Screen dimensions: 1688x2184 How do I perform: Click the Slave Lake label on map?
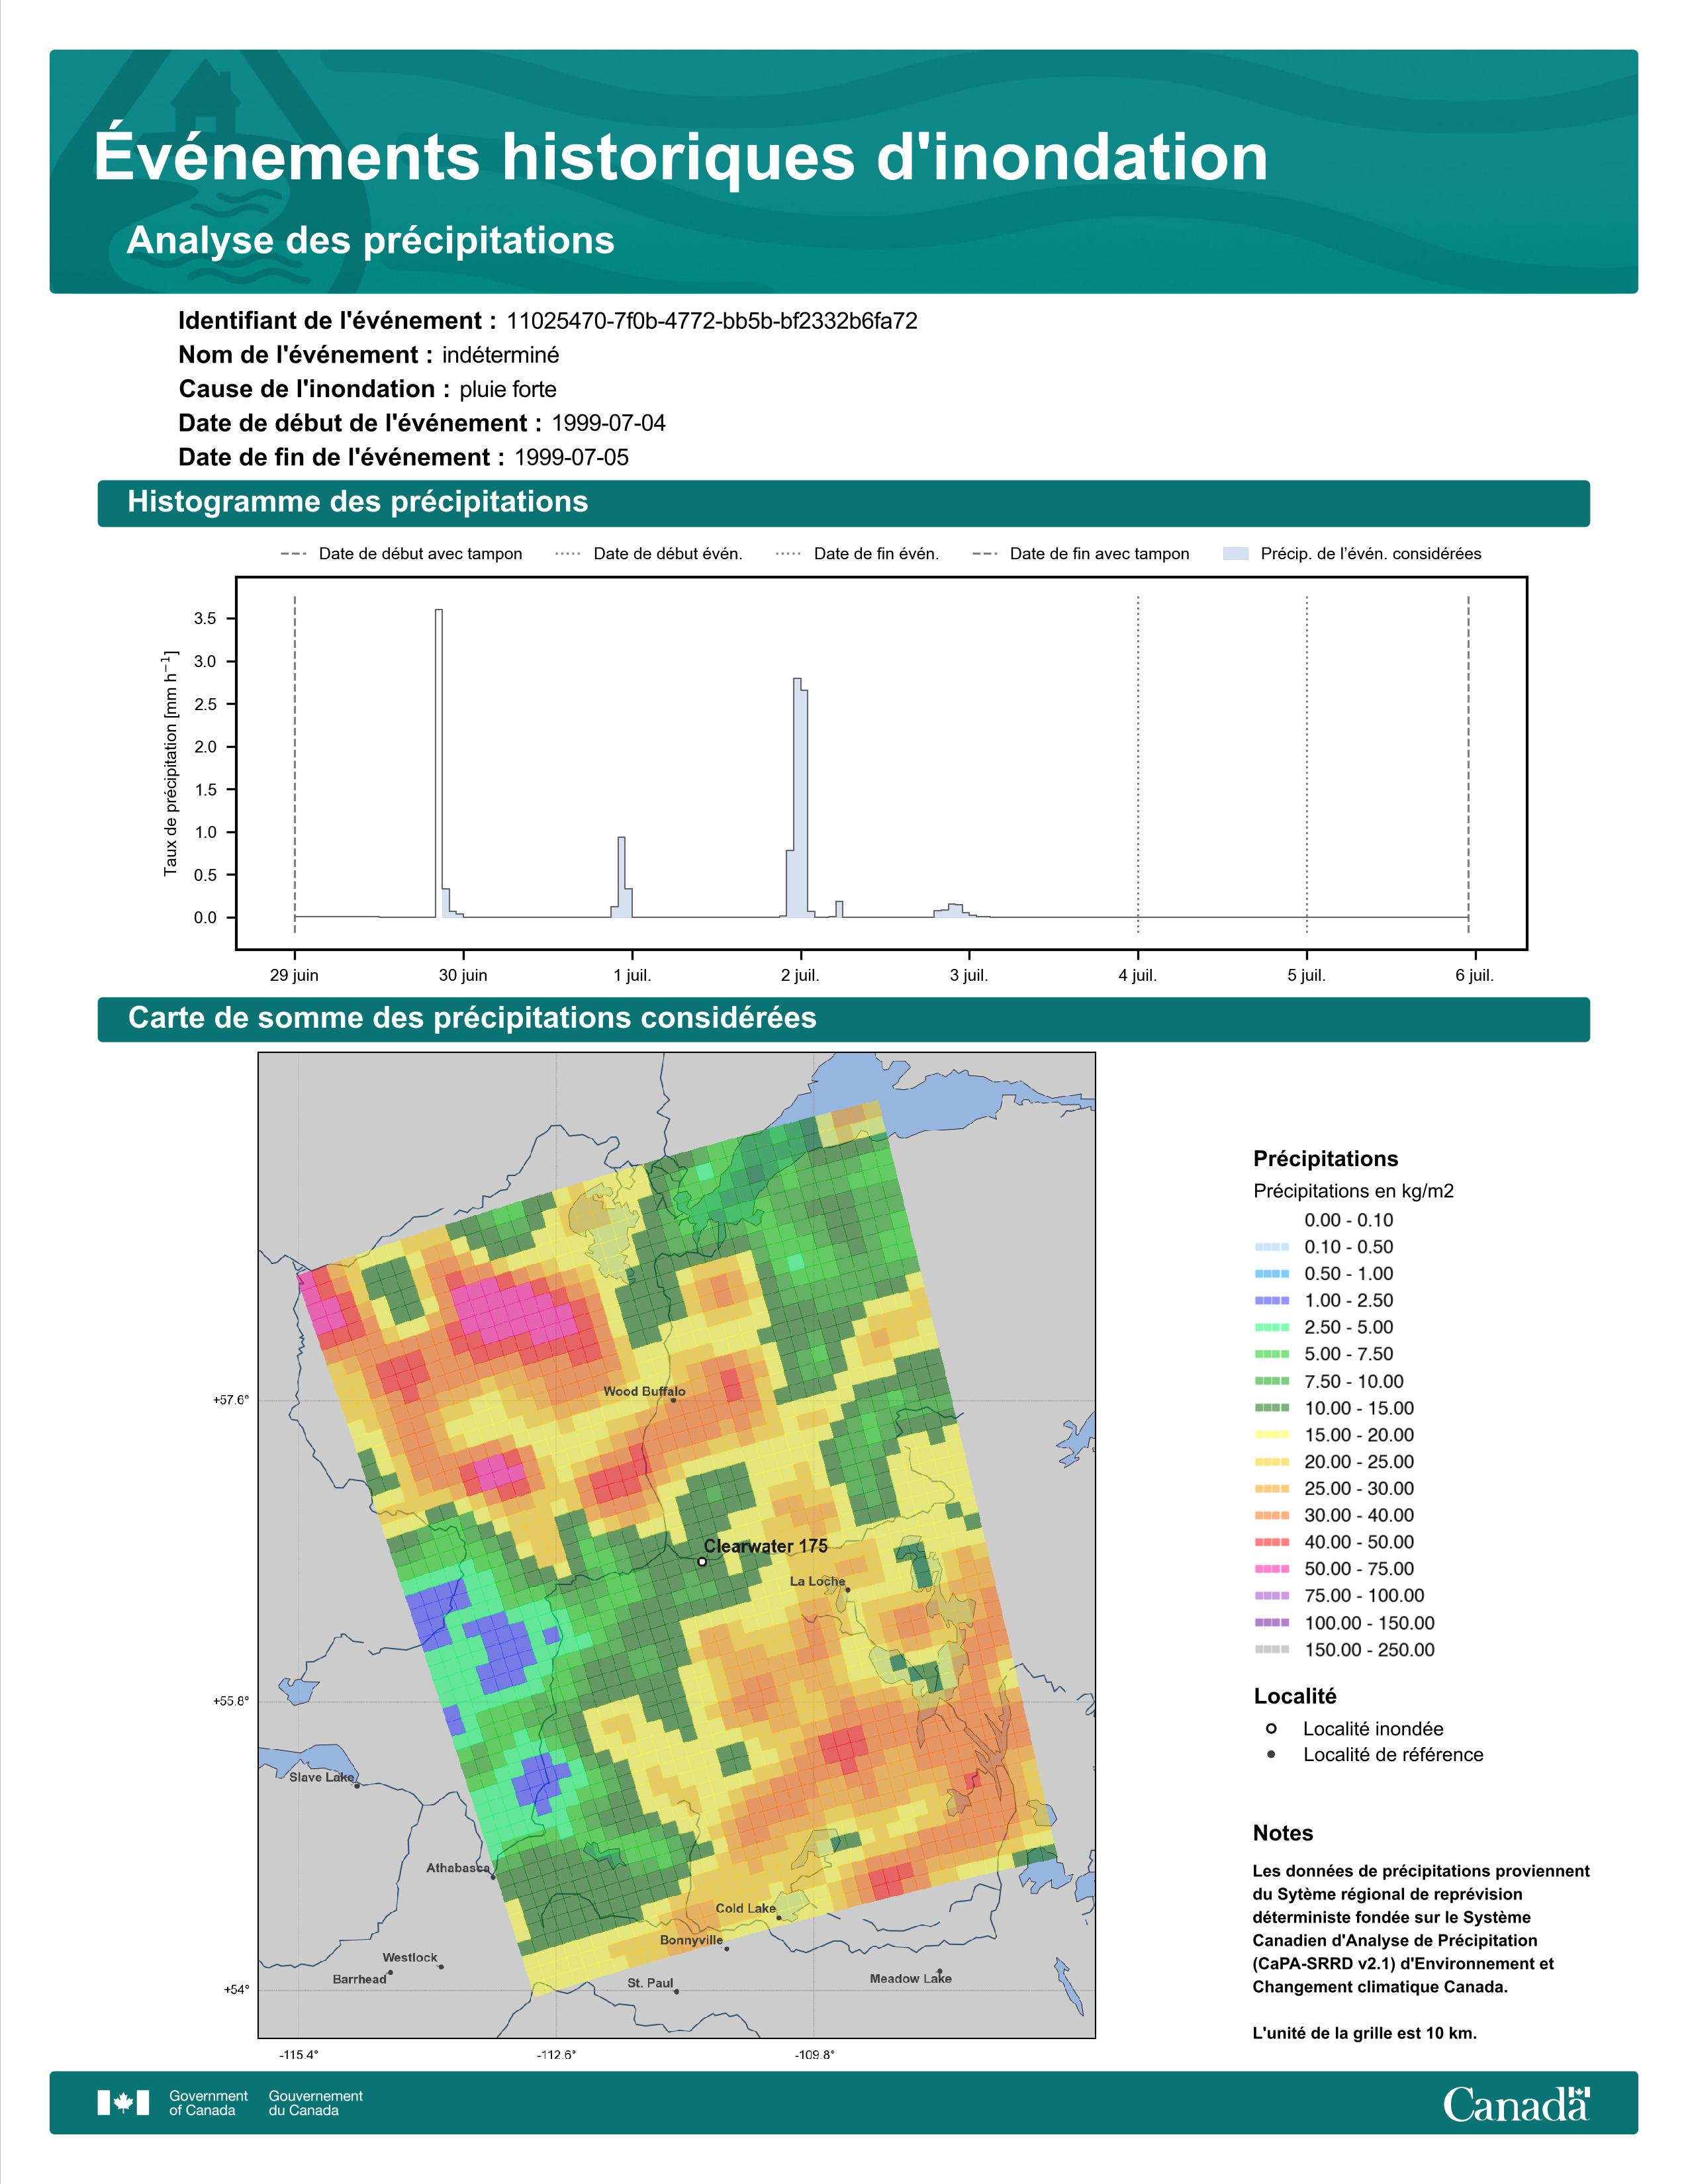[321, 1777]
